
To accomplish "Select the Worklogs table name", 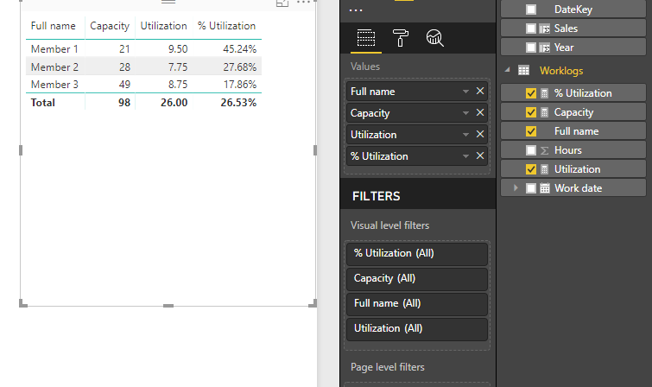I will coord(561,71).
